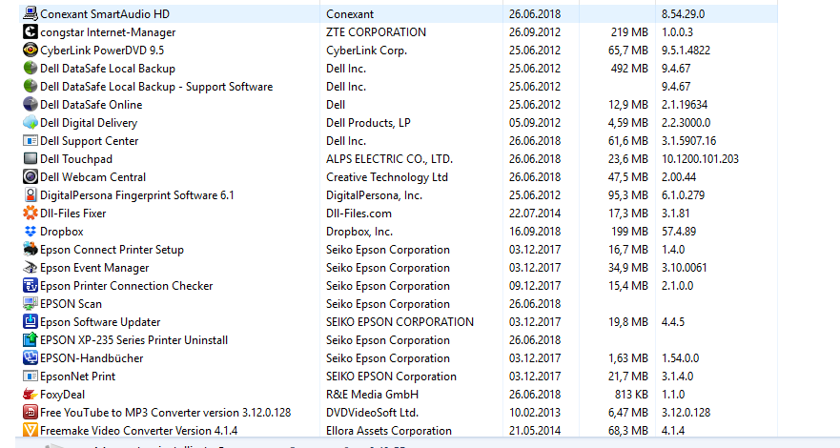Click the Freemake Video Converter icon
The image size is (840, 448).
(x=31, y=430)
